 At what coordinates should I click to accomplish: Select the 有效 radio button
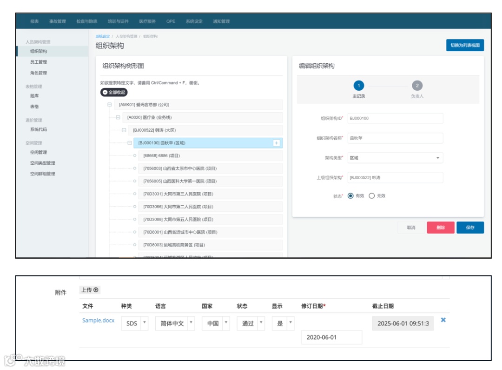click(x=350, y=196)
